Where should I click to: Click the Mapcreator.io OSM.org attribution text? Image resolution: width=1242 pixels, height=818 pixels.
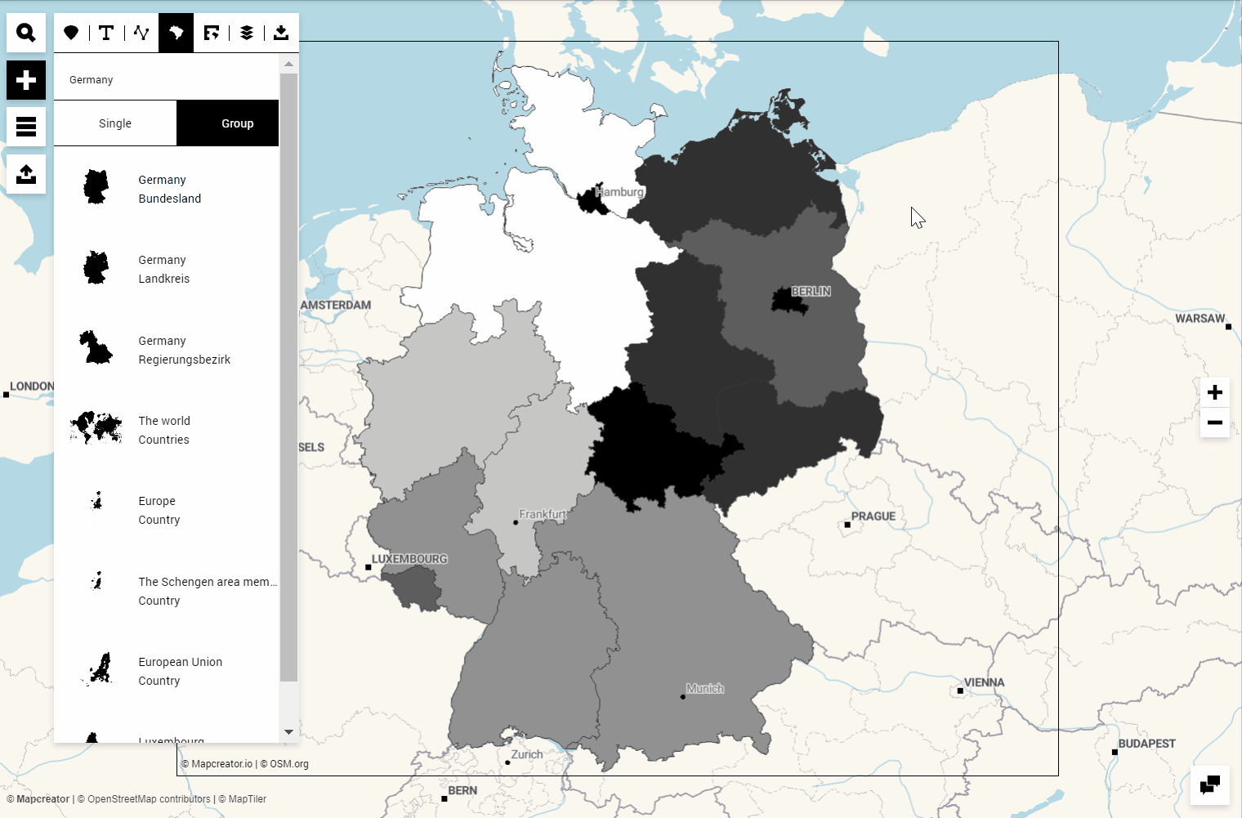245,764
